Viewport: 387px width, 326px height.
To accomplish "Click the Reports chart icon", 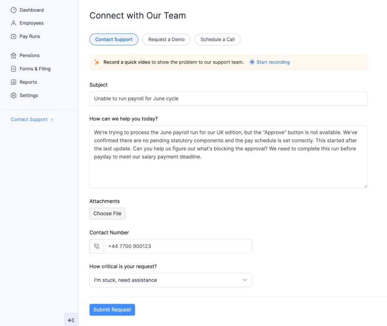I will click(13, 82).
